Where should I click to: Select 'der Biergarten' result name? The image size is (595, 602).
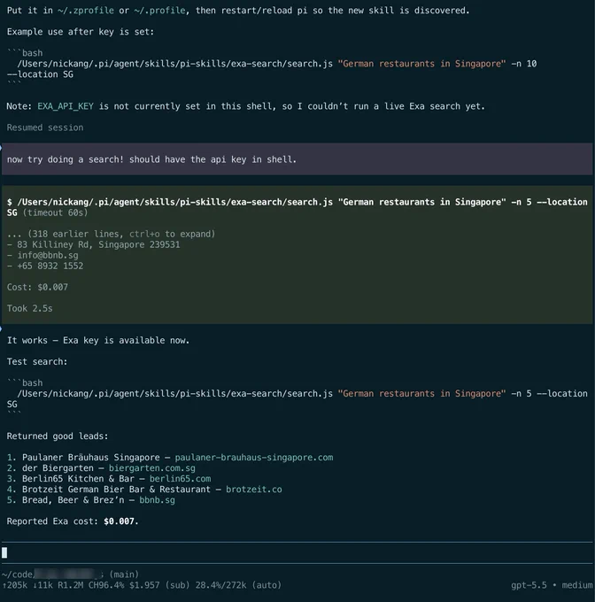coord(58,468)
